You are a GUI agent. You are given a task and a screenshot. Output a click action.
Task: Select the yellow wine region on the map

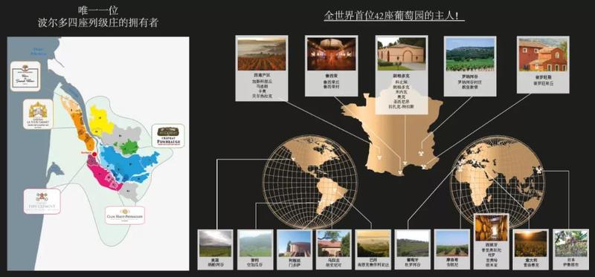pyautogui.click(x=100, y=120)
